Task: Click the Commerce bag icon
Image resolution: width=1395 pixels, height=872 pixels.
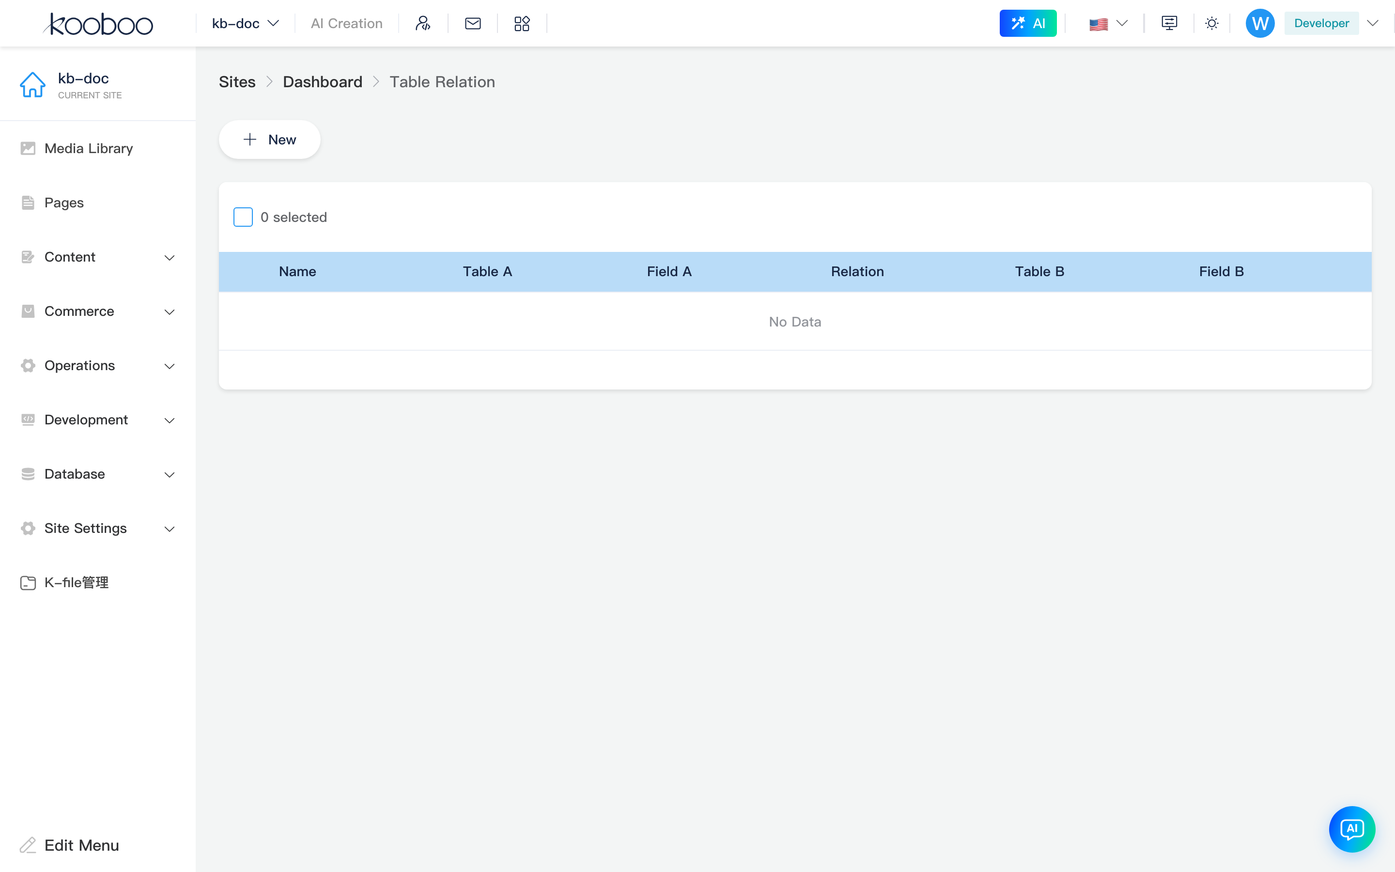Action: (28, 311)
